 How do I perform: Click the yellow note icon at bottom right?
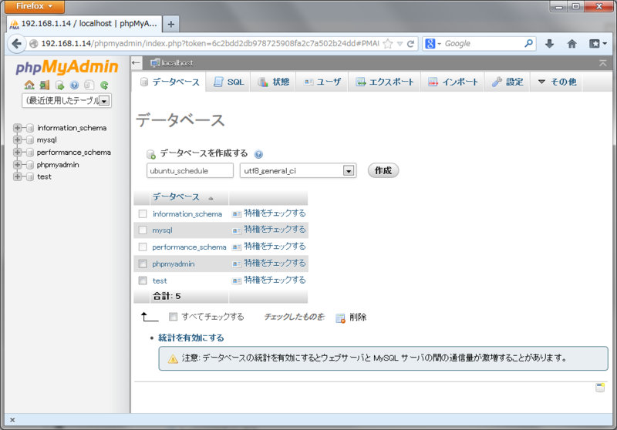(600, 388)
